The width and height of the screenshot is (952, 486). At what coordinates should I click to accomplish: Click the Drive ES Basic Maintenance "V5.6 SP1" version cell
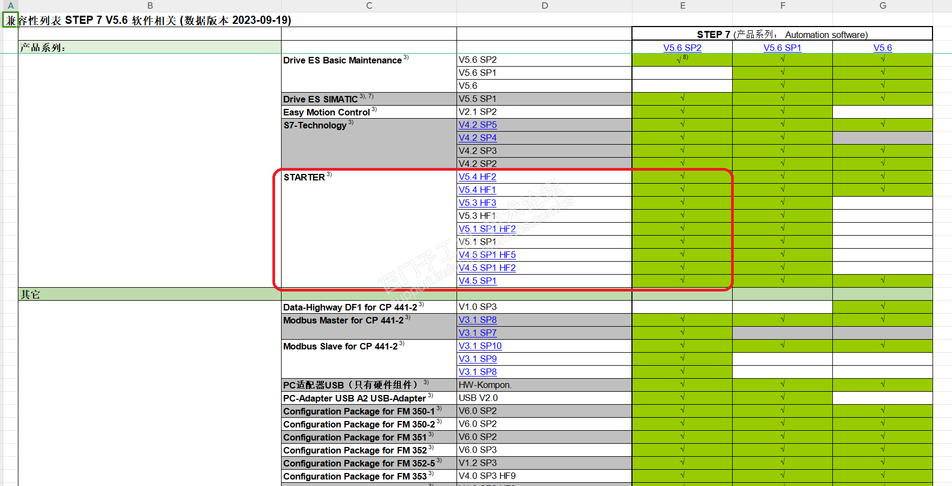point(545,73)
